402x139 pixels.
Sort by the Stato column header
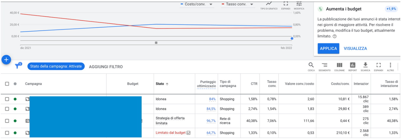coord(162,84)
